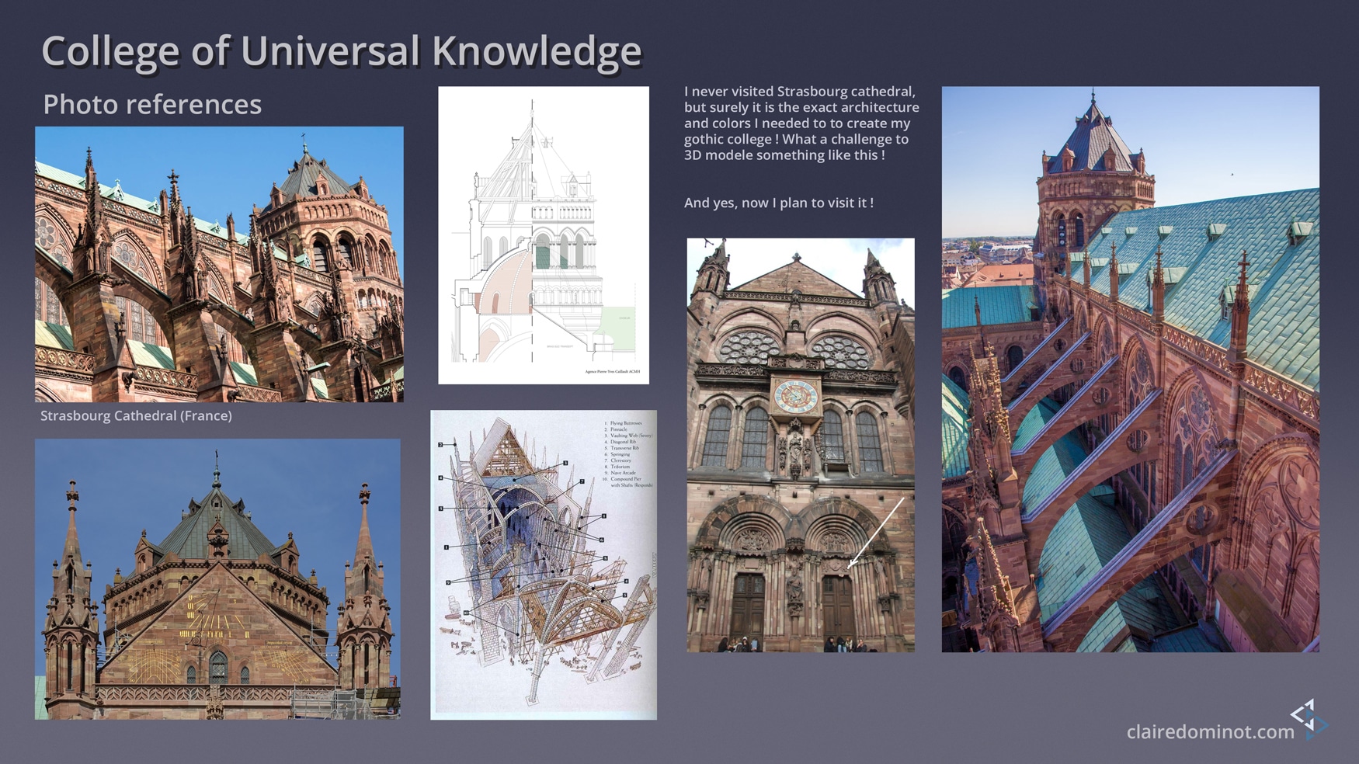Click the Photo references subtitle
Image resolution: width=1359 pixels, height=764 pixels.
click(x=152, y=104)
